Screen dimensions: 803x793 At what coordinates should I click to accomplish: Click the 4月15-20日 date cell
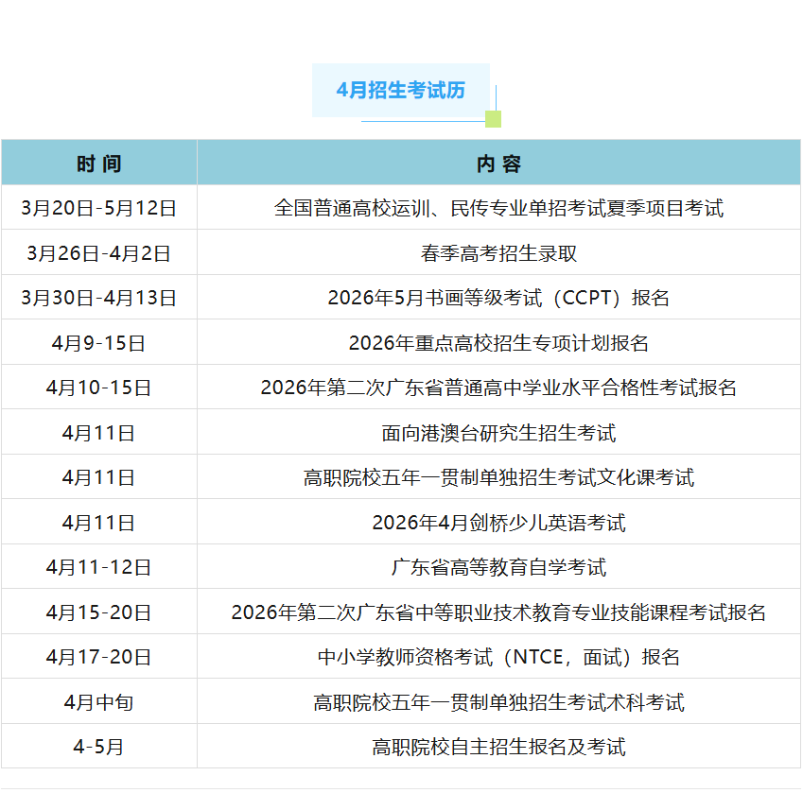[99, 612]
